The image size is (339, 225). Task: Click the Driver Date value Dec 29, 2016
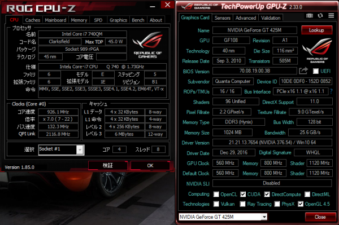point(234,152)
